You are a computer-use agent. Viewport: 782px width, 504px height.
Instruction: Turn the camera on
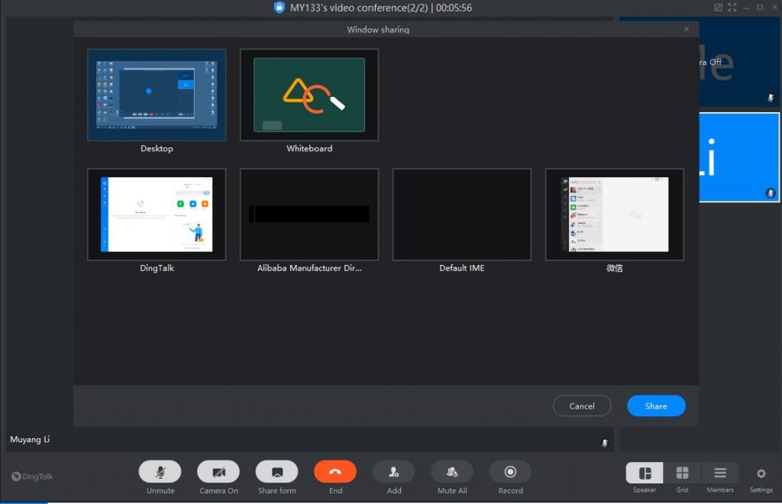coord(218,472)
